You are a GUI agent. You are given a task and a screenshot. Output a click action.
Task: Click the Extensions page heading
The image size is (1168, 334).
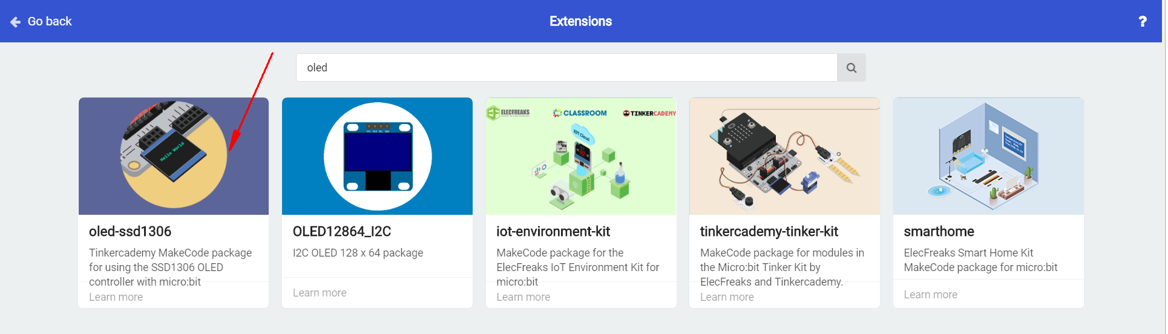pyautogui.click(x=580, y=22)
